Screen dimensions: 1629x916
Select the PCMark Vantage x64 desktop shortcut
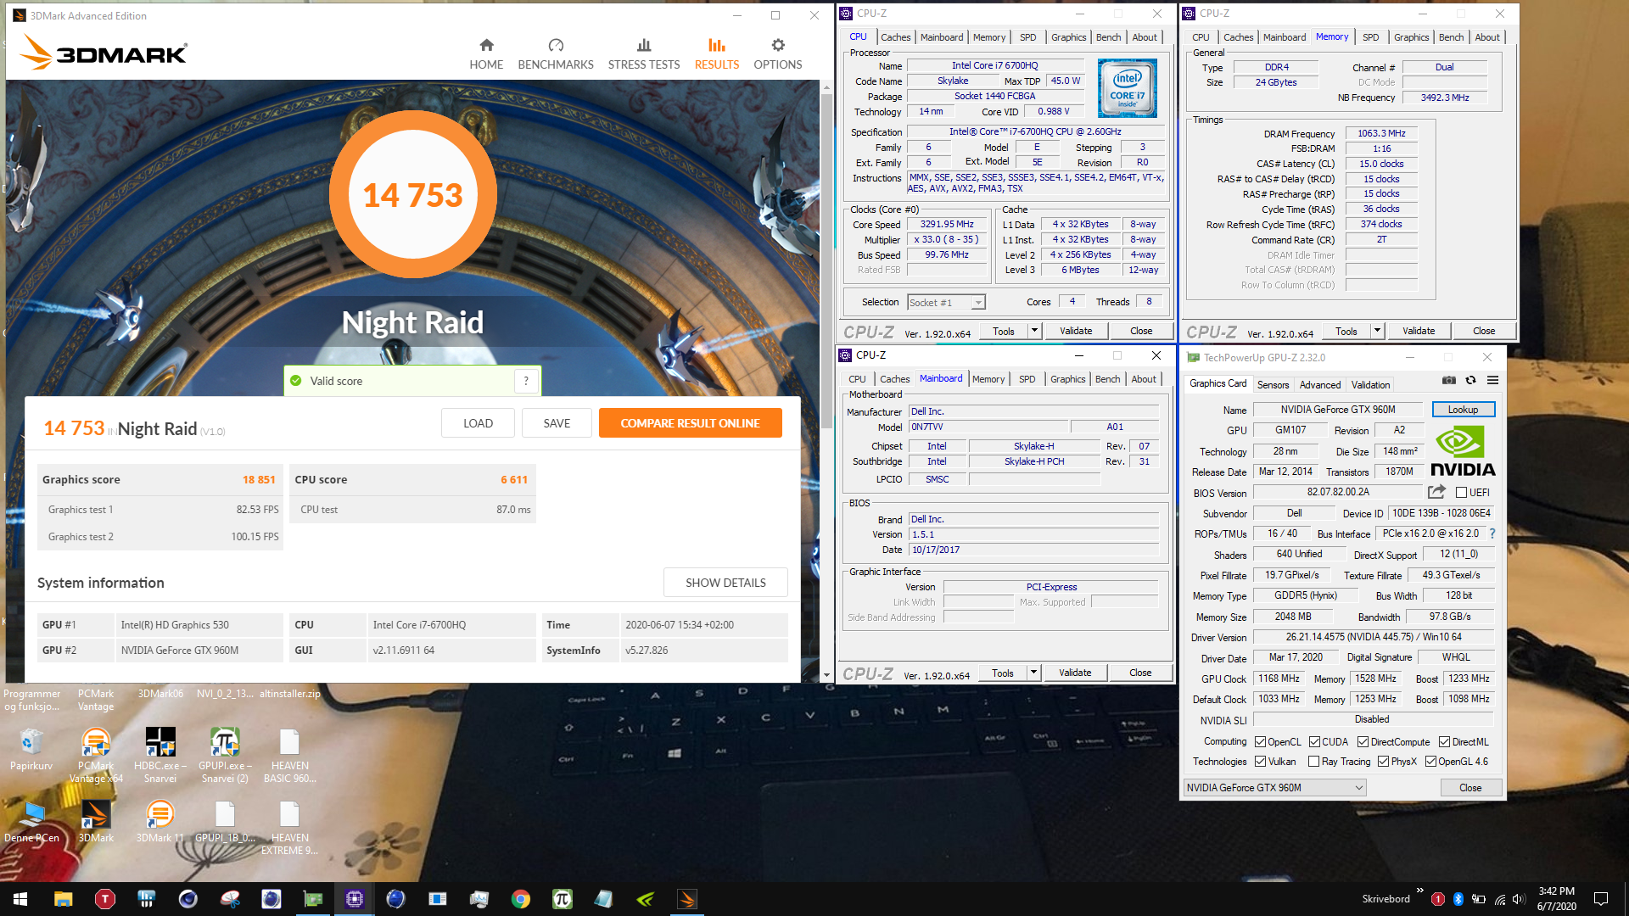[96, 755]
